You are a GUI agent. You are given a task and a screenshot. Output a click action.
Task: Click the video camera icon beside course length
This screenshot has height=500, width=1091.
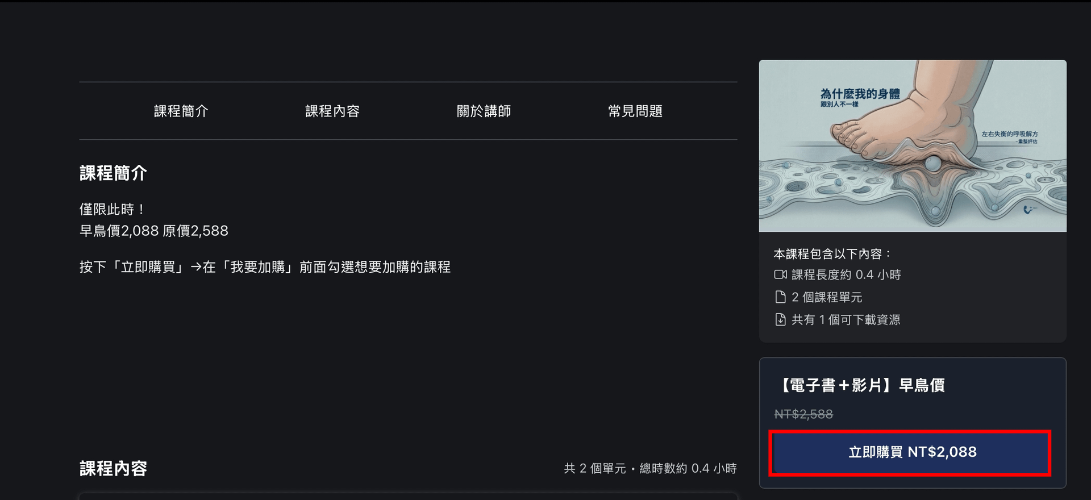[781, 274]
